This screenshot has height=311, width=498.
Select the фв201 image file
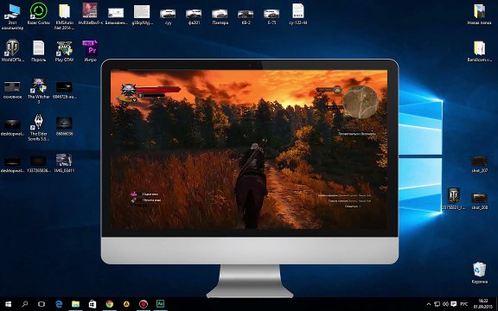point(194,16)
